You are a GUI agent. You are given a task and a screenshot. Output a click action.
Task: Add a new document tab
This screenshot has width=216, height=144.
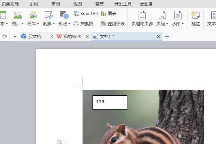coord(167,37)
